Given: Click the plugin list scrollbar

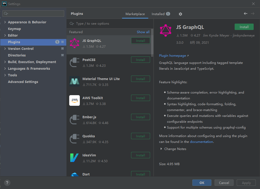Looking at the screenshot, I should point(152,43).
